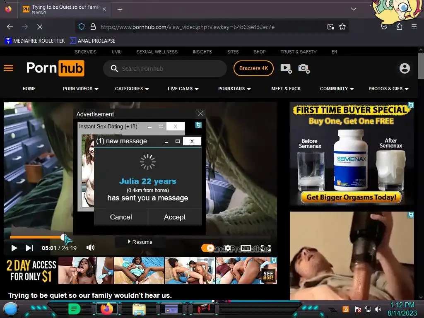Click the Pornhub logo

pos(55,68)
